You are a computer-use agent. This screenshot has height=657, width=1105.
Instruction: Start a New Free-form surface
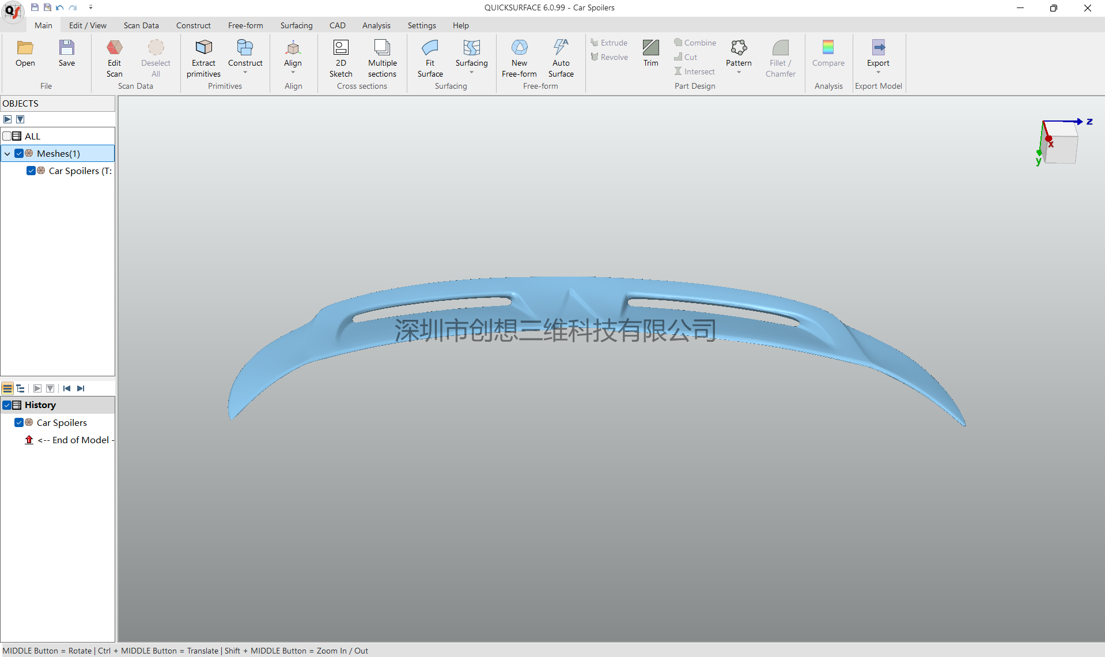tap(519, 58)
